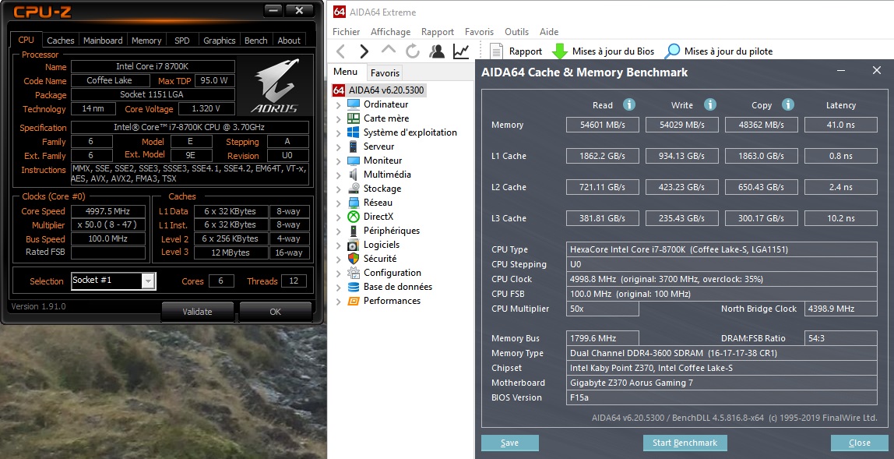
Task: Open the Outils menu in AIDA64
Action: coord(516,32)
